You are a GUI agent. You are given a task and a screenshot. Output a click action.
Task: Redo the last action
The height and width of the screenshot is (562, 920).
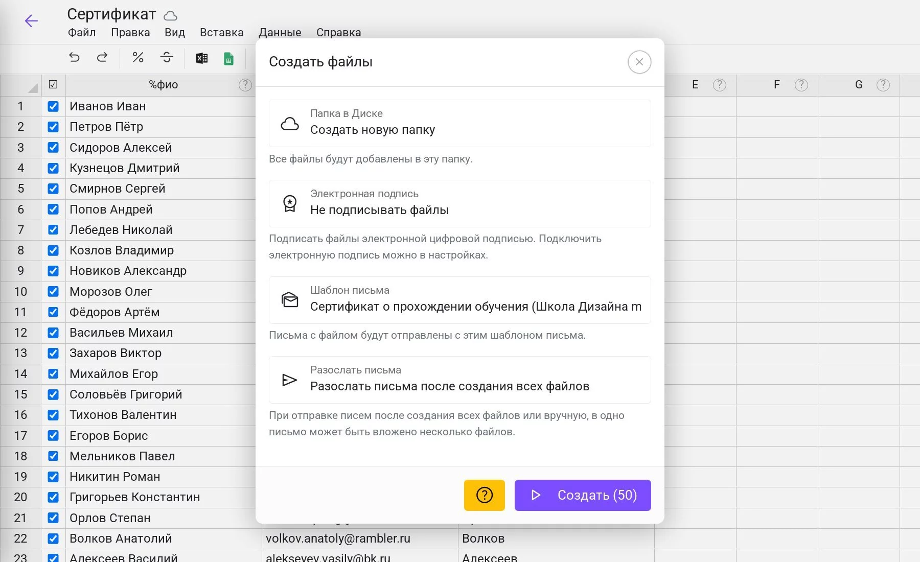[x=102, y=57]
